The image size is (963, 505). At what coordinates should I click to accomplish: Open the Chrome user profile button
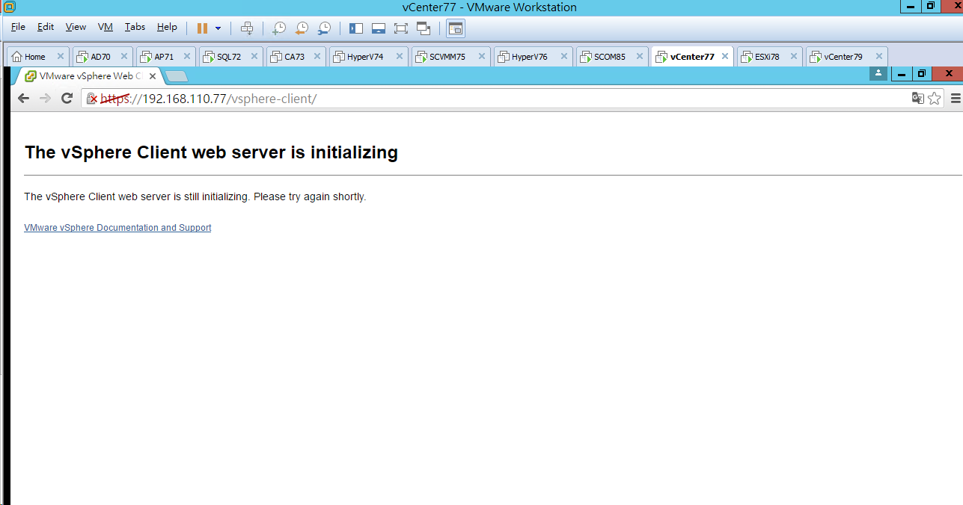click(x=878, y=73)
